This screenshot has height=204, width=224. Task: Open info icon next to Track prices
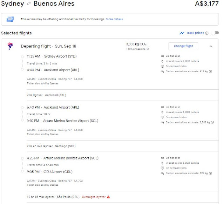pyautogui.click(x=207, y=33)
